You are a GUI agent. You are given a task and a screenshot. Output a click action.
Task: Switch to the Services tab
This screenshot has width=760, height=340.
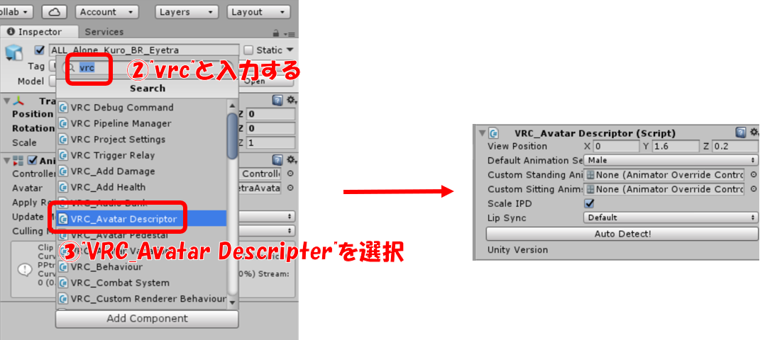(x=104, y=32)
